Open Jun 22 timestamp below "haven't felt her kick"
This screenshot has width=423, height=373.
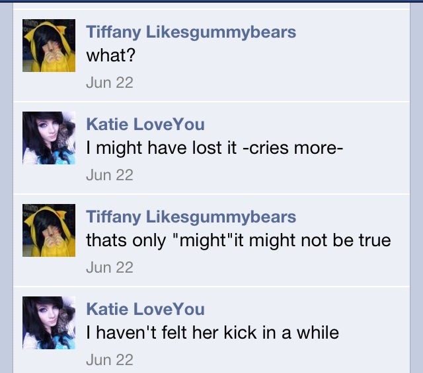coord(110,360)
